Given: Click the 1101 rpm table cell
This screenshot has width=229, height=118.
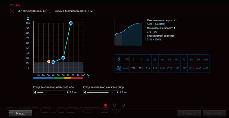Looking at the screenshot, I should point(162,68).
